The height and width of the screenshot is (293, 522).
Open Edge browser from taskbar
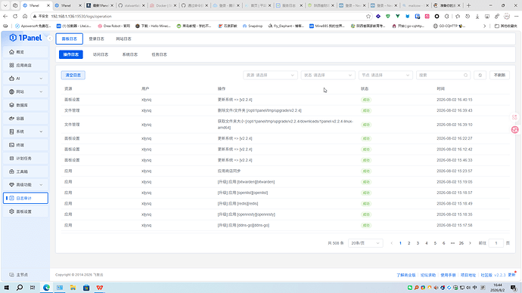(46, 288)
